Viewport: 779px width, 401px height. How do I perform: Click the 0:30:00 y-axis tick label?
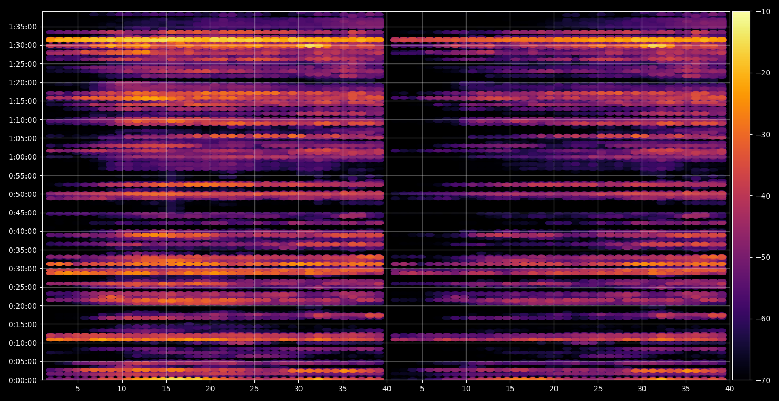(23, 269)
